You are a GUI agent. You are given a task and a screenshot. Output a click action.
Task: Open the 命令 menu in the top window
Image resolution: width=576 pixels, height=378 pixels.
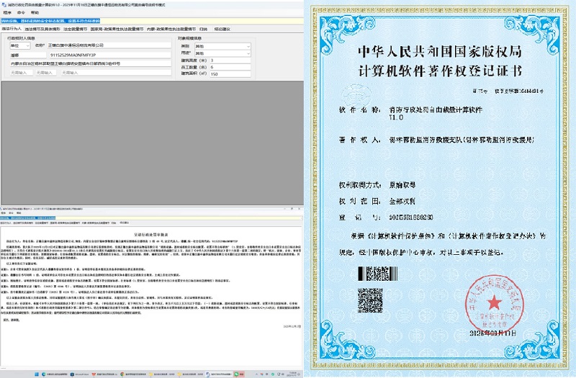21,12
